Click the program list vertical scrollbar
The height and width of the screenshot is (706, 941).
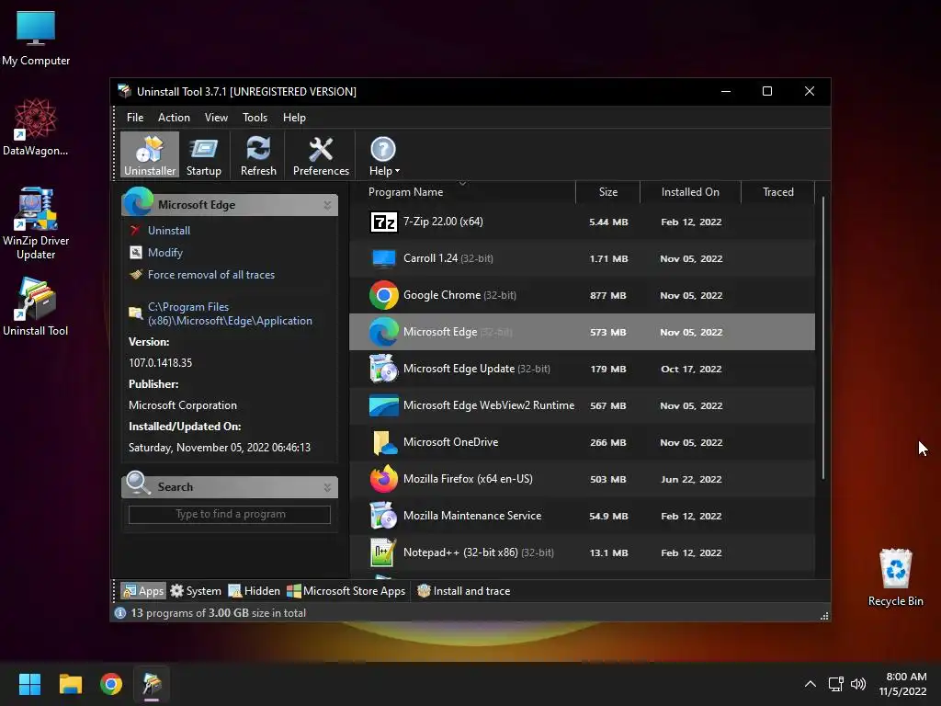(822, 338)
